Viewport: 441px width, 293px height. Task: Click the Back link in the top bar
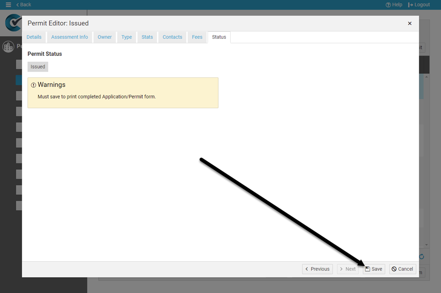[23, 4]
